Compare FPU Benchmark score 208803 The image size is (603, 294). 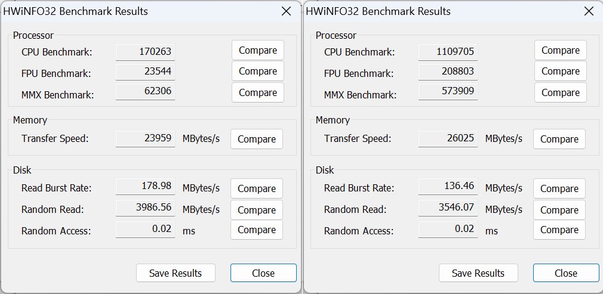click(561, 71)
